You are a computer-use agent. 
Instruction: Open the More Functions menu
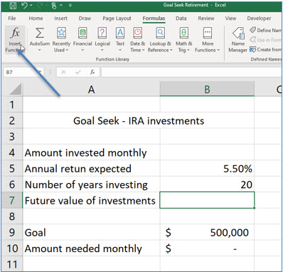(x=208, y=39)
